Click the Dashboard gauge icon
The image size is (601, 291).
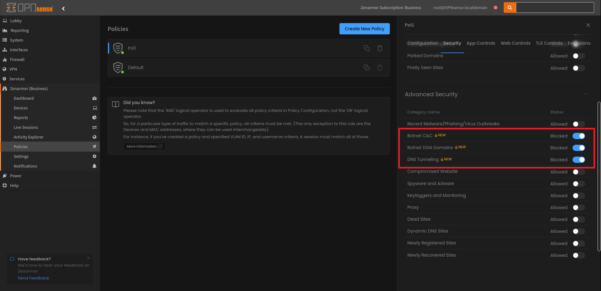(x=94, y=98)
